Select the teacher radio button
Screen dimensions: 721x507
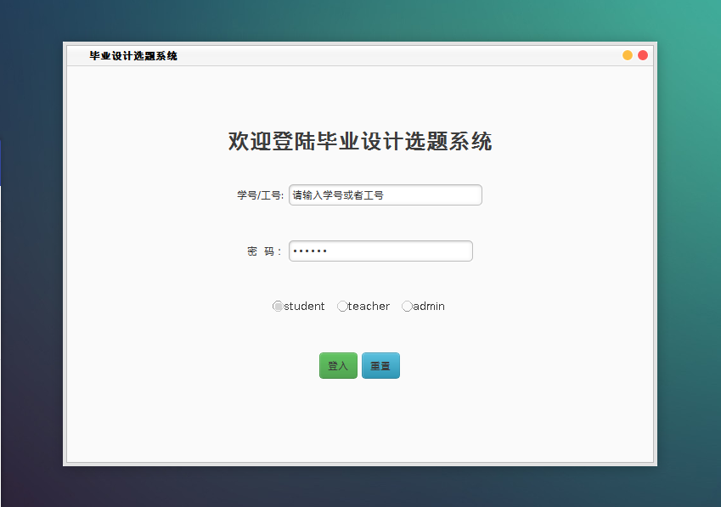[x=342, y=306]
